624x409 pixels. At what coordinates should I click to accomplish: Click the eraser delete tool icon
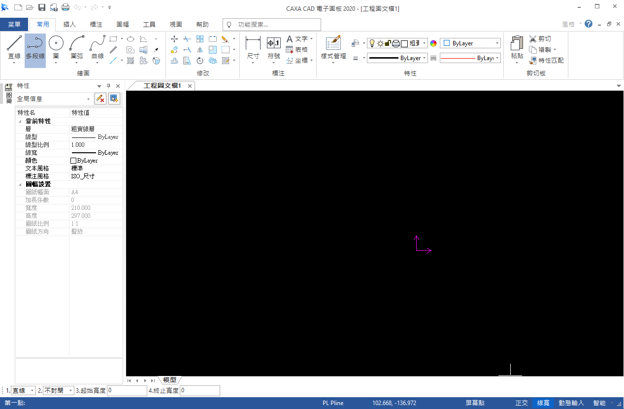click(x=225, y=39)
